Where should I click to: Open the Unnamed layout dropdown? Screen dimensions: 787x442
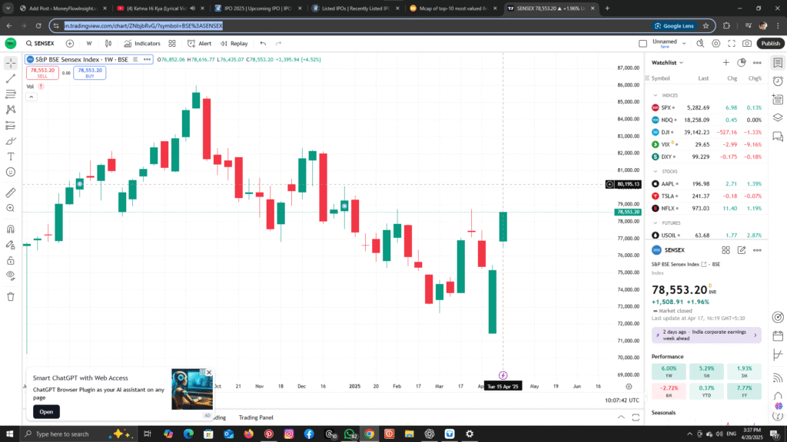[683, 44]
